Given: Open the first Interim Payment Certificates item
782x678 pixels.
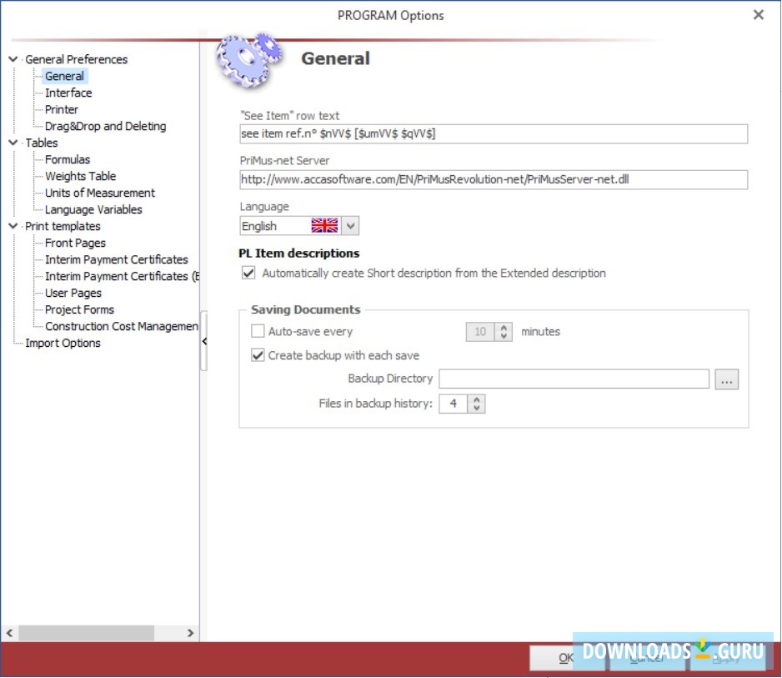Looking at the screenshot, I should coord(116,259).
